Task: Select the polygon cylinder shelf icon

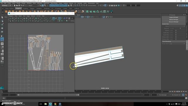Action: (x=13, y=11)
